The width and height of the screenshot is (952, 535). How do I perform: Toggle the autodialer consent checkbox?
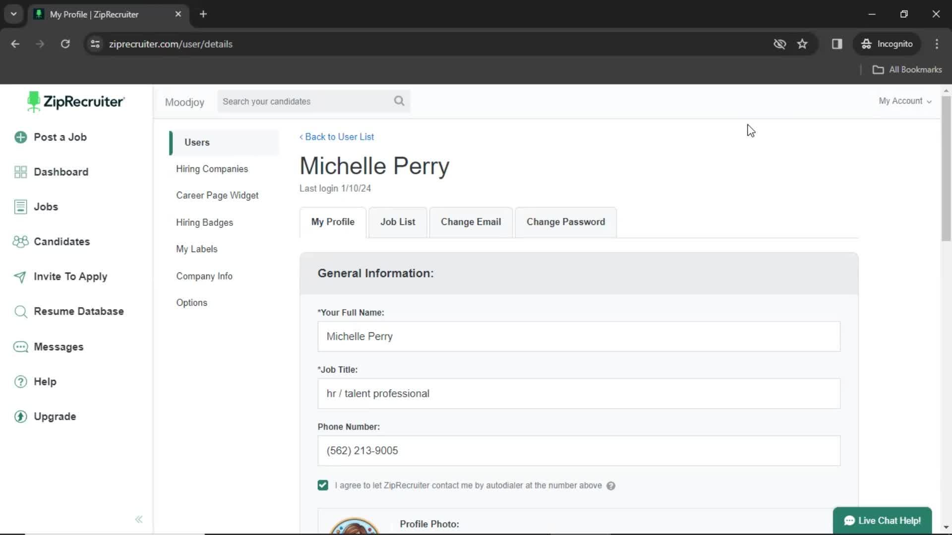pyautogui.click(x=322, y=484)
